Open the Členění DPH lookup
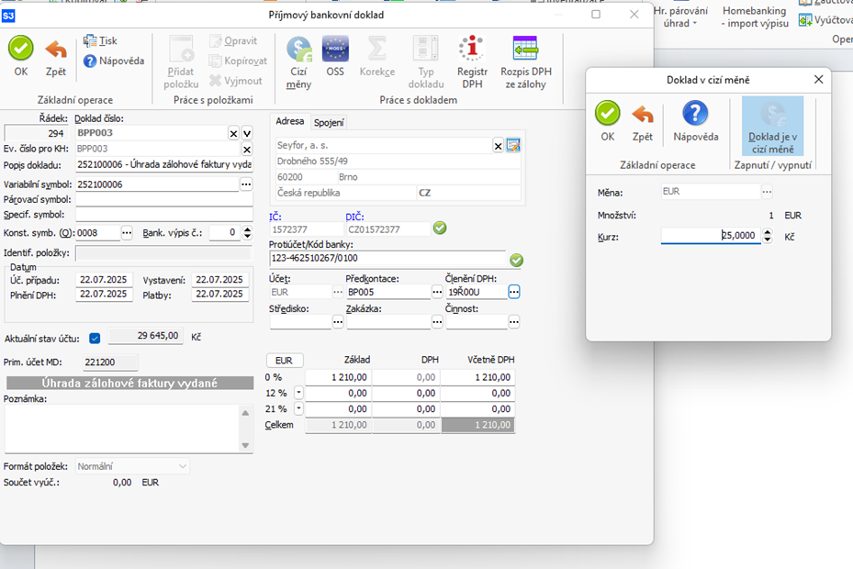 (514, 292)
